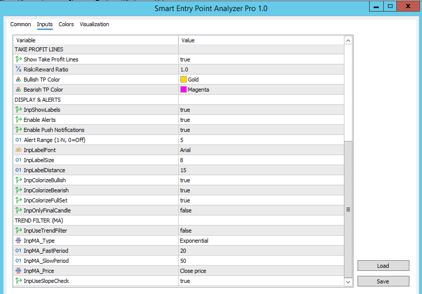Open the InpUseSlopeCheck true value selector
Image resolution: width=422 pixels, height=294 pixels.
(x=261, y=281)
